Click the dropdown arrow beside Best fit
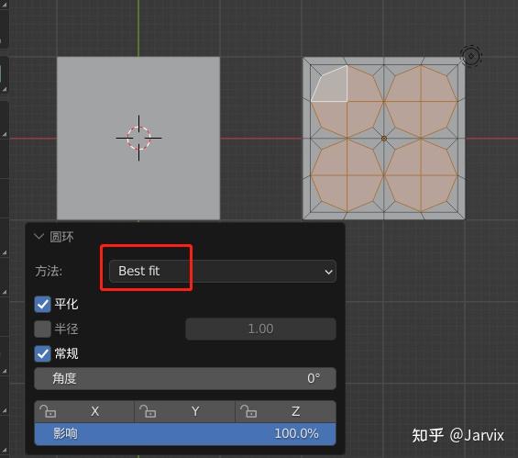Image resolution: width=518 pixels, height=458 pixels. coord(328,272)
